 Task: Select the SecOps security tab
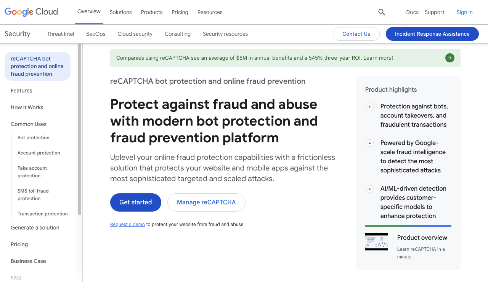pyautogui.click(x=96, y=34)
